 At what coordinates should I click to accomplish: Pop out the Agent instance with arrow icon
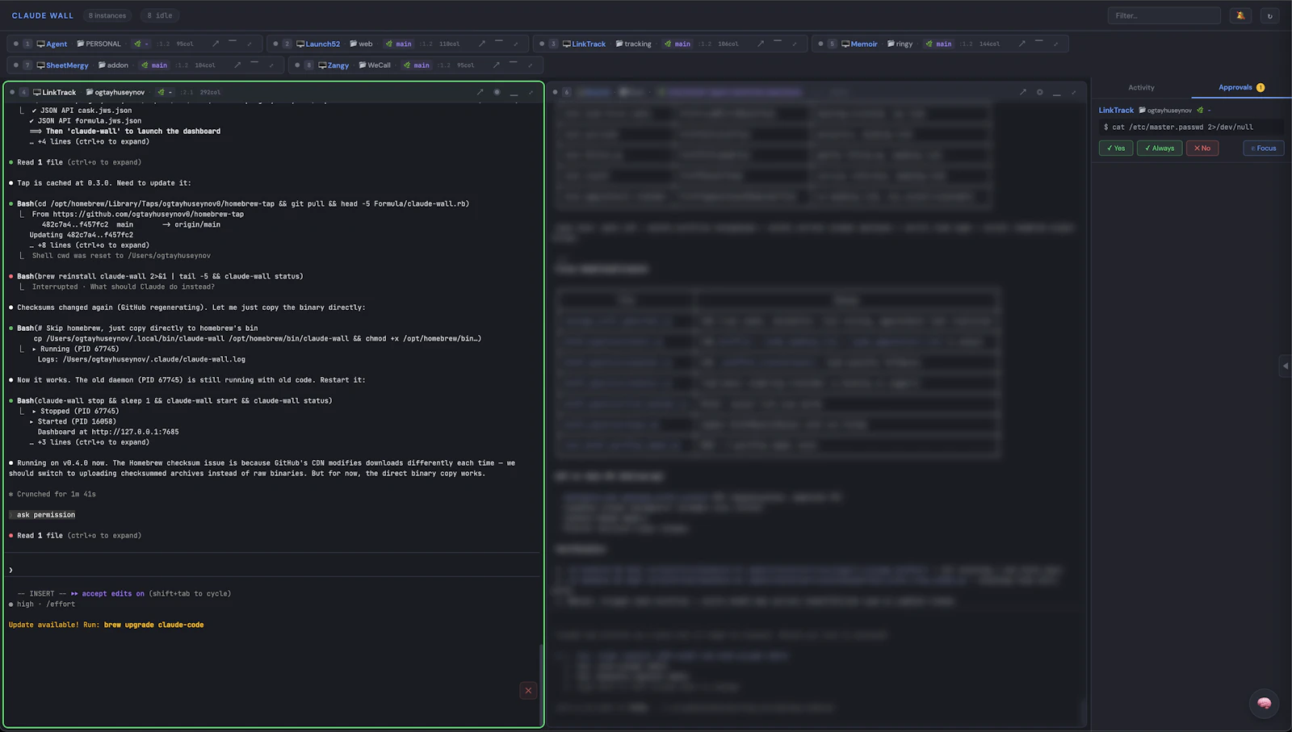(x=216, y=44)
